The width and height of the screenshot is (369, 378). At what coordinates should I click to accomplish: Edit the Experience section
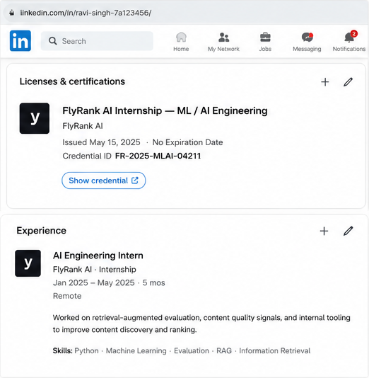(348, 231)
